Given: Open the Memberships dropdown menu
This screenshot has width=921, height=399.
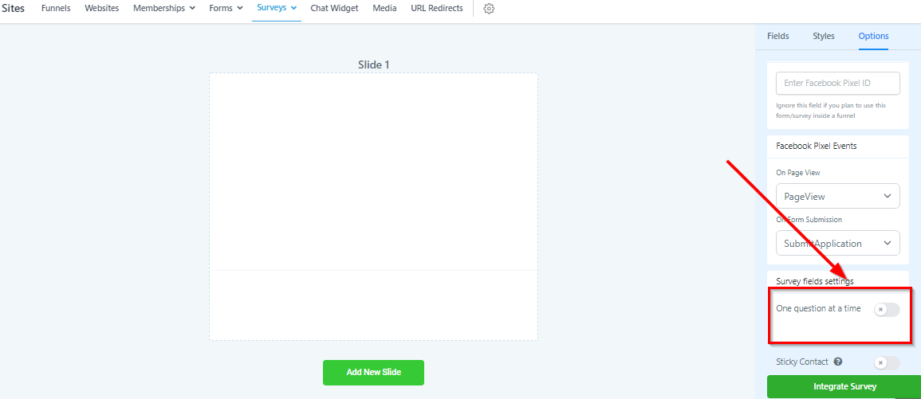Looking at the screenshot, I should (163, 8).
